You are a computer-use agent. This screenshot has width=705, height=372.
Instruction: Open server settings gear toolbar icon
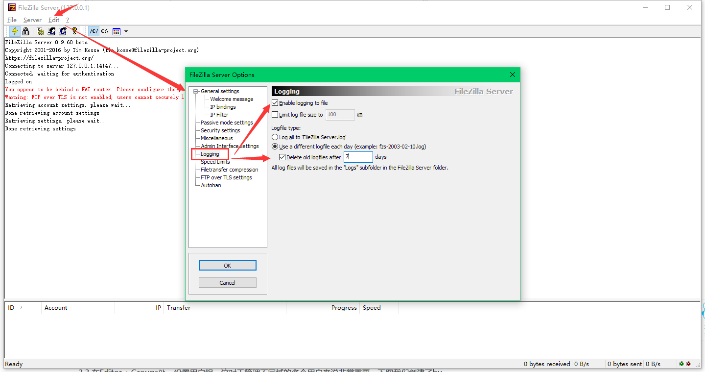coord(41,31)
